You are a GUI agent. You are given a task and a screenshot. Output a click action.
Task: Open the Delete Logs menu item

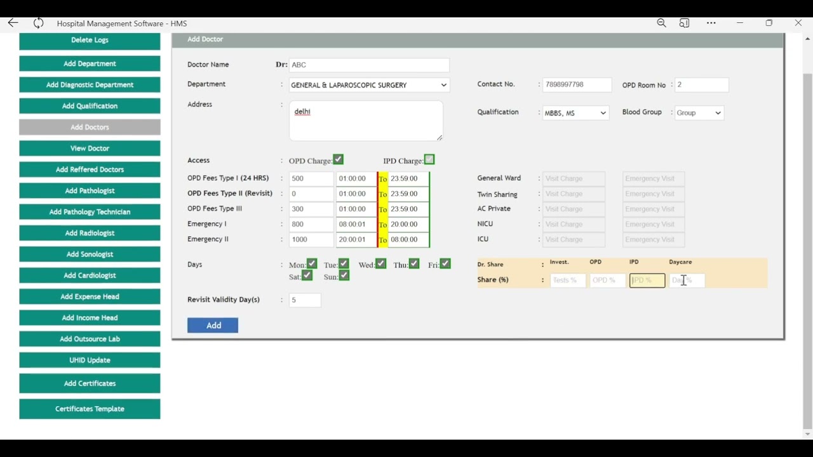point(90,40)
